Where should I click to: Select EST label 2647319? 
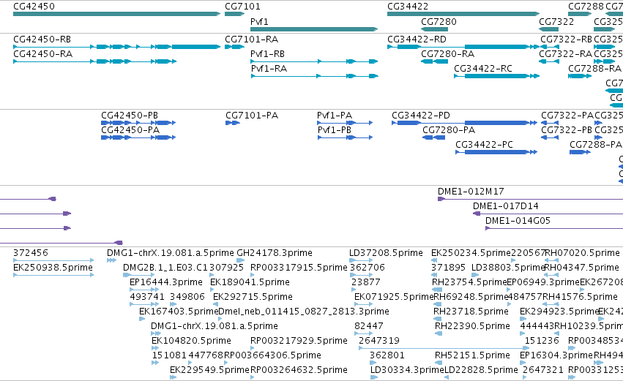[379, 342]
